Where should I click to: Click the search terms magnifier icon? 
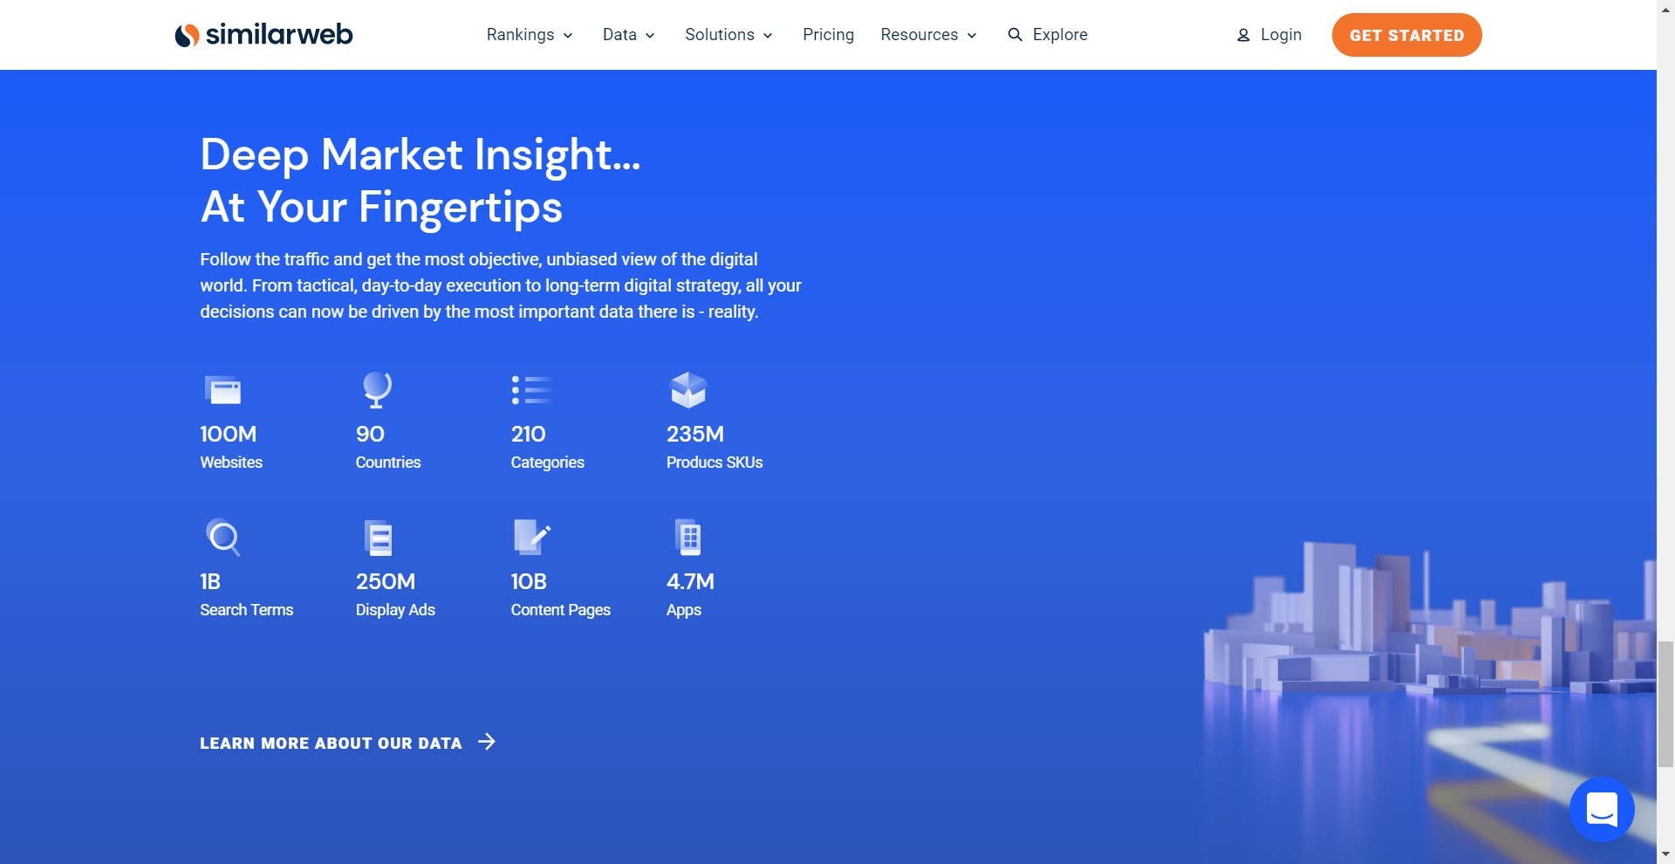click(222, 537)
